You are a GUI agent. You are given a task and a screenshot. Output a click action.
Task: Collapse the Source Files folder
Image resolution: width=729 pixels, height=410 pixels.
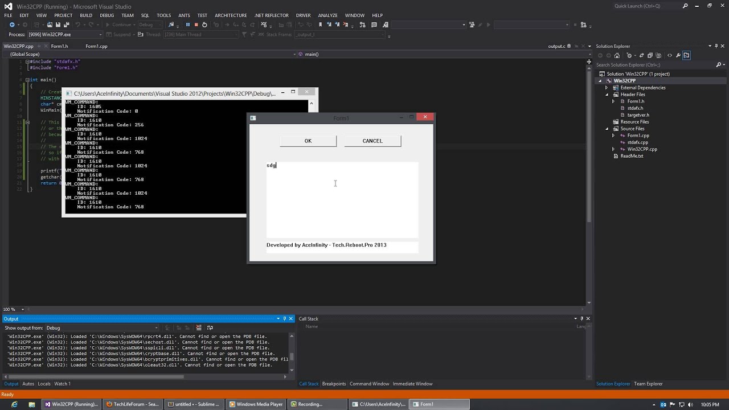pos(607,129)
